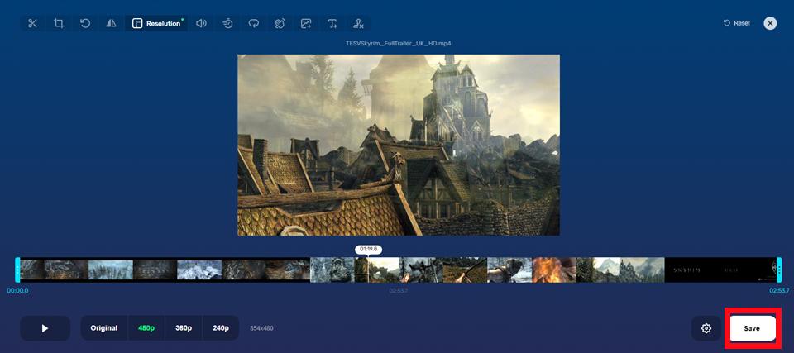
Task: Choose the Flip tool
Action: pyautogui.click(x=111, y=23)
